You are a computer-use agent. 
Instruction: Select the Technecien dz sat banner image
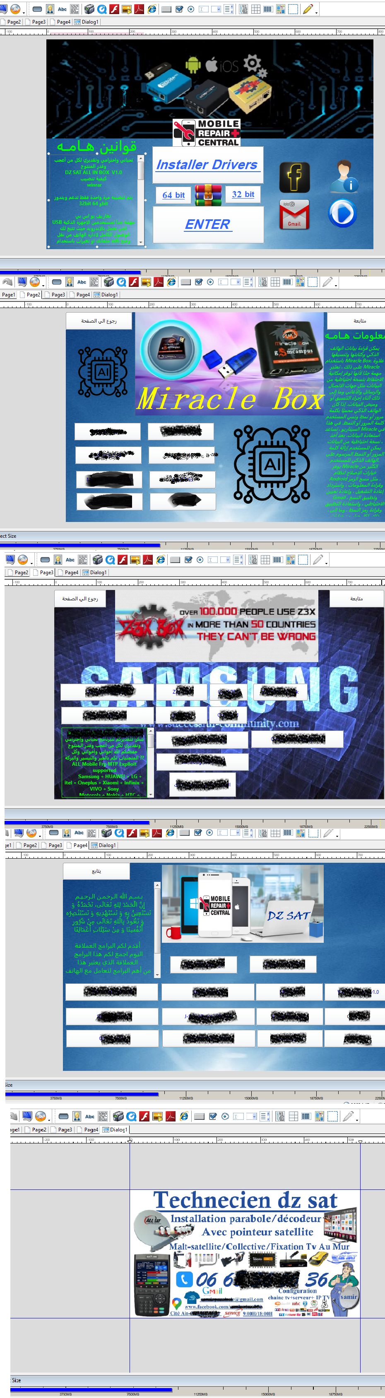(245, 1253)
